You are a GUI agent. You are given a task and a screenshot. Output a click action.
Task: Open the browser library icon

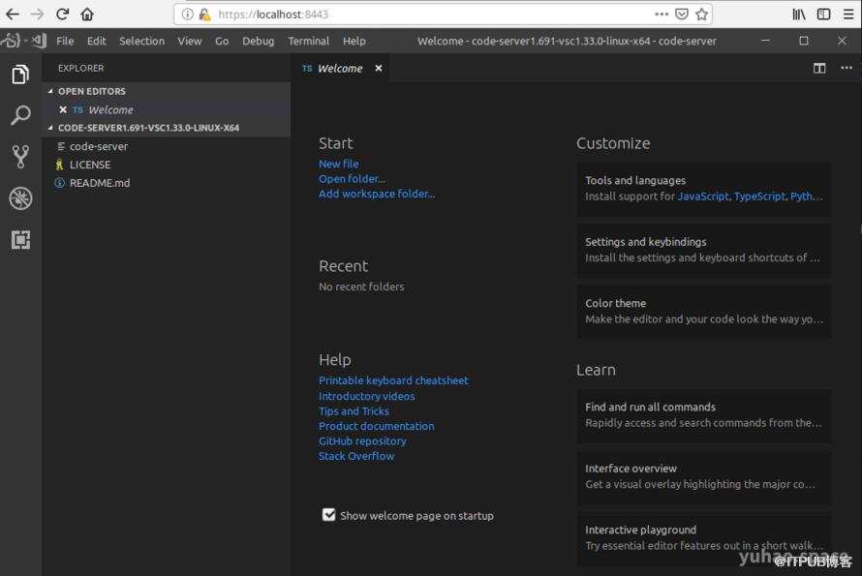coord(799,15)
